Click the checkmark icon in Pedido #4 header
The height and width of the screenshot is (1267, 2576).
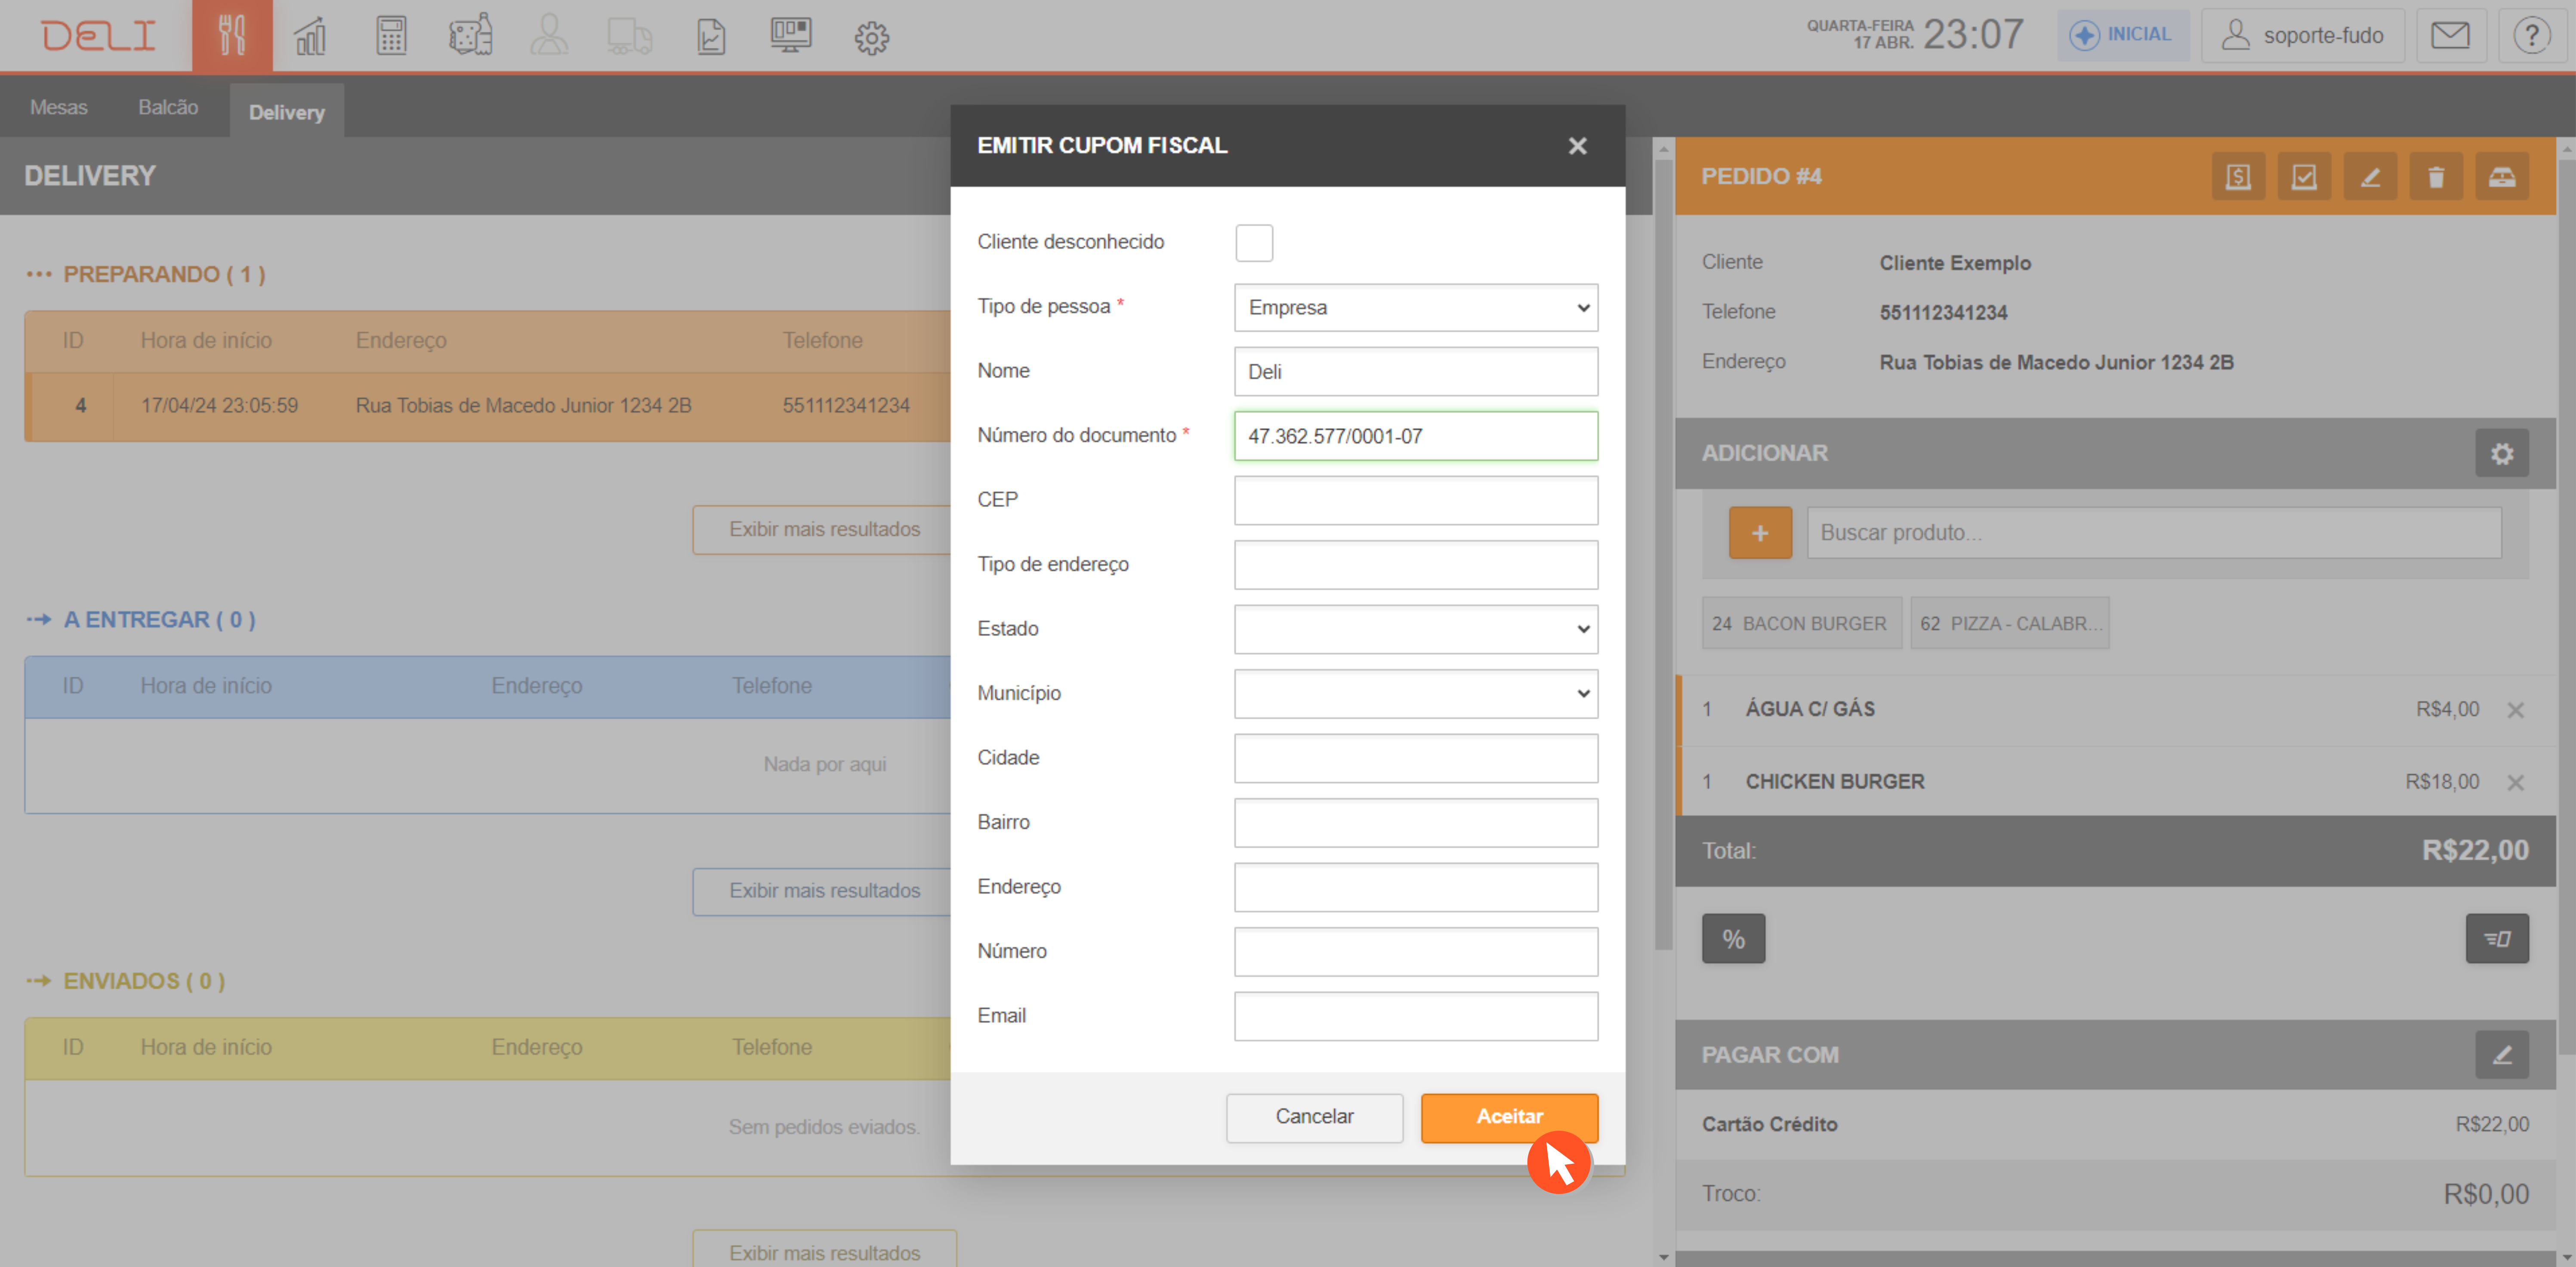coord(2304,177)
